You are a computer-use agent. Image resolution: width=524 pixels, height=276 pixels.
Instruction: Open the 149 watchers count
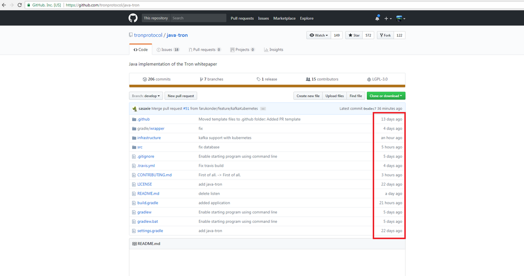click(337, 36)
